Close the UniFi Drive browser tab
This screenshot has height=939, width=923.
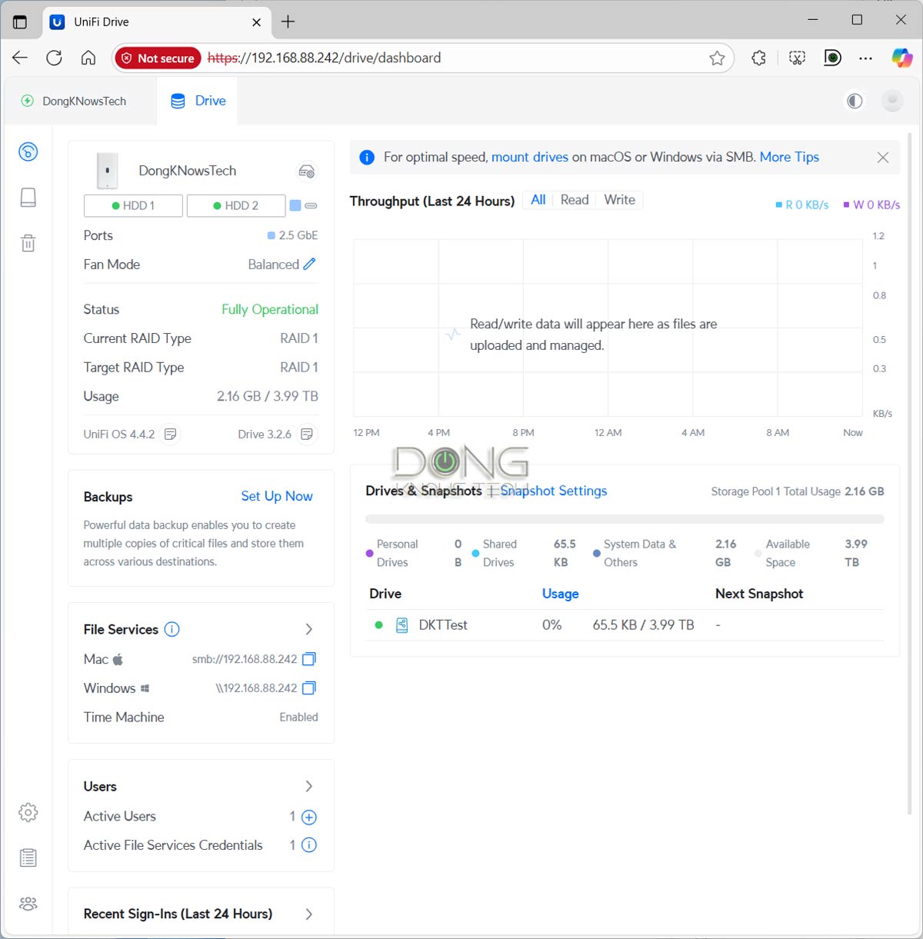pyautogui.click(x=257, y=22)
